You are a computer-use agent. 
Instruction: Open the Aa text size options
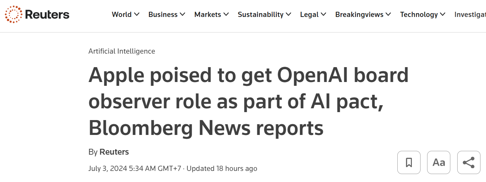(439, 162)
